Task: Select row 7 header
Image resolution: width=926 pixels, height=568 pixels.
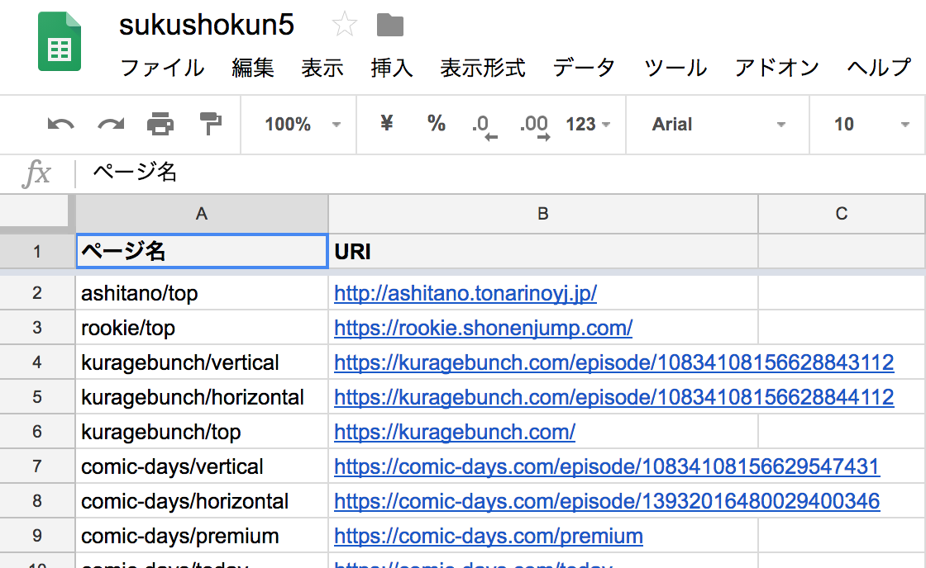Action: (37, 466)
